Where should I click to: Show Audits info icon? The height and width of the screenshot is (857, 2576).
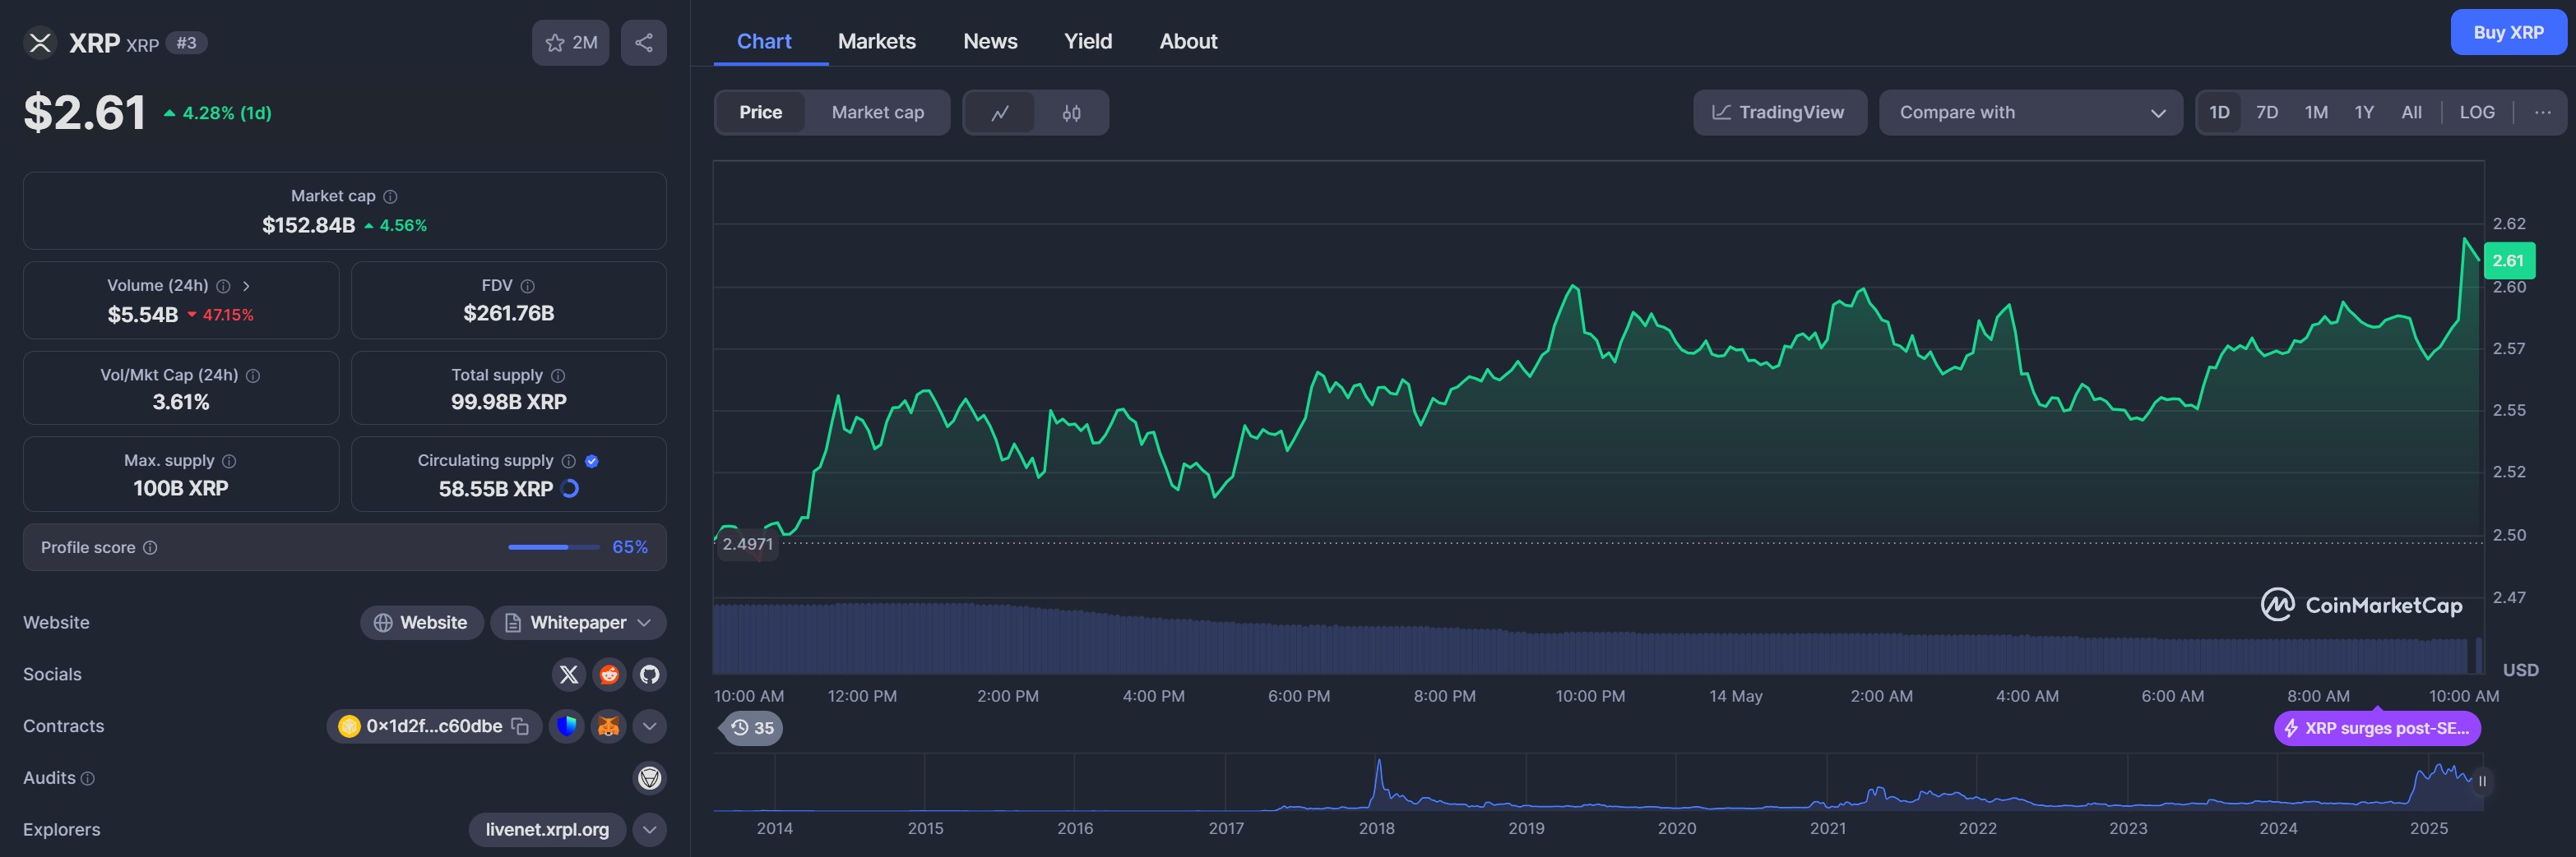88,779
